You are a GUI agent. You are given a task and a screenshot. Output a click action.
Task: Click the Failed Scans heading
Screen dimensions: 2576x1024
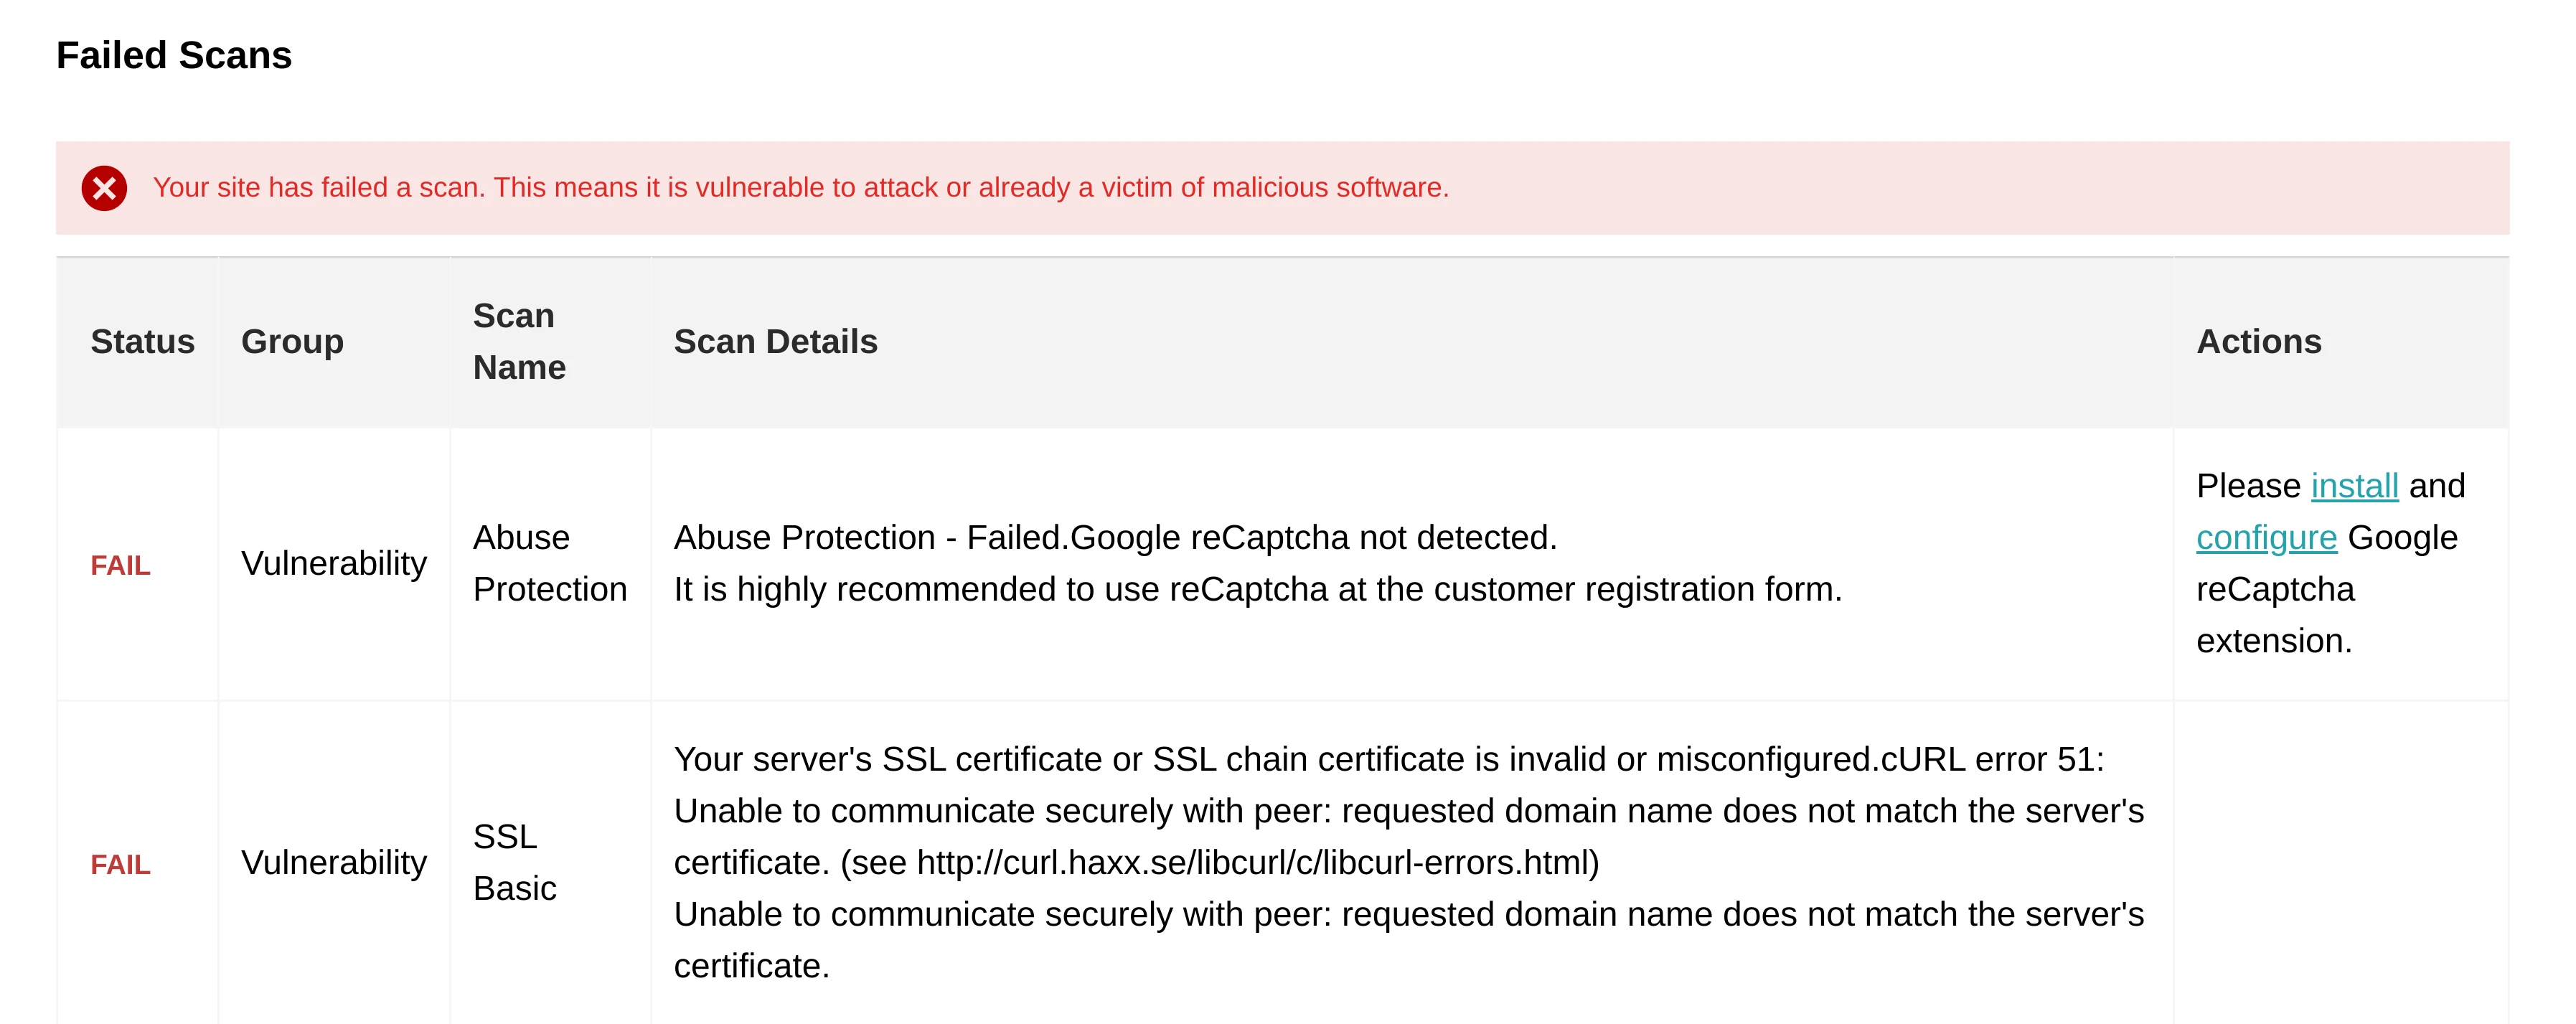(x=174, y=56)
